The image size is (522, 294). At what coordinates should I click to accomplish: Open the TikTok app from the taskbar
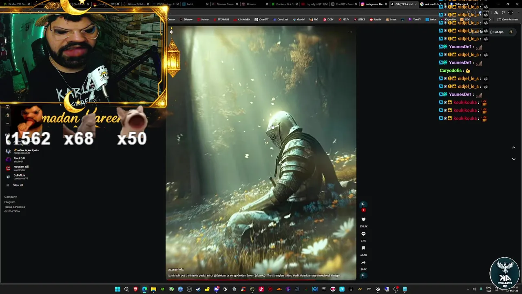pos(261,289)
